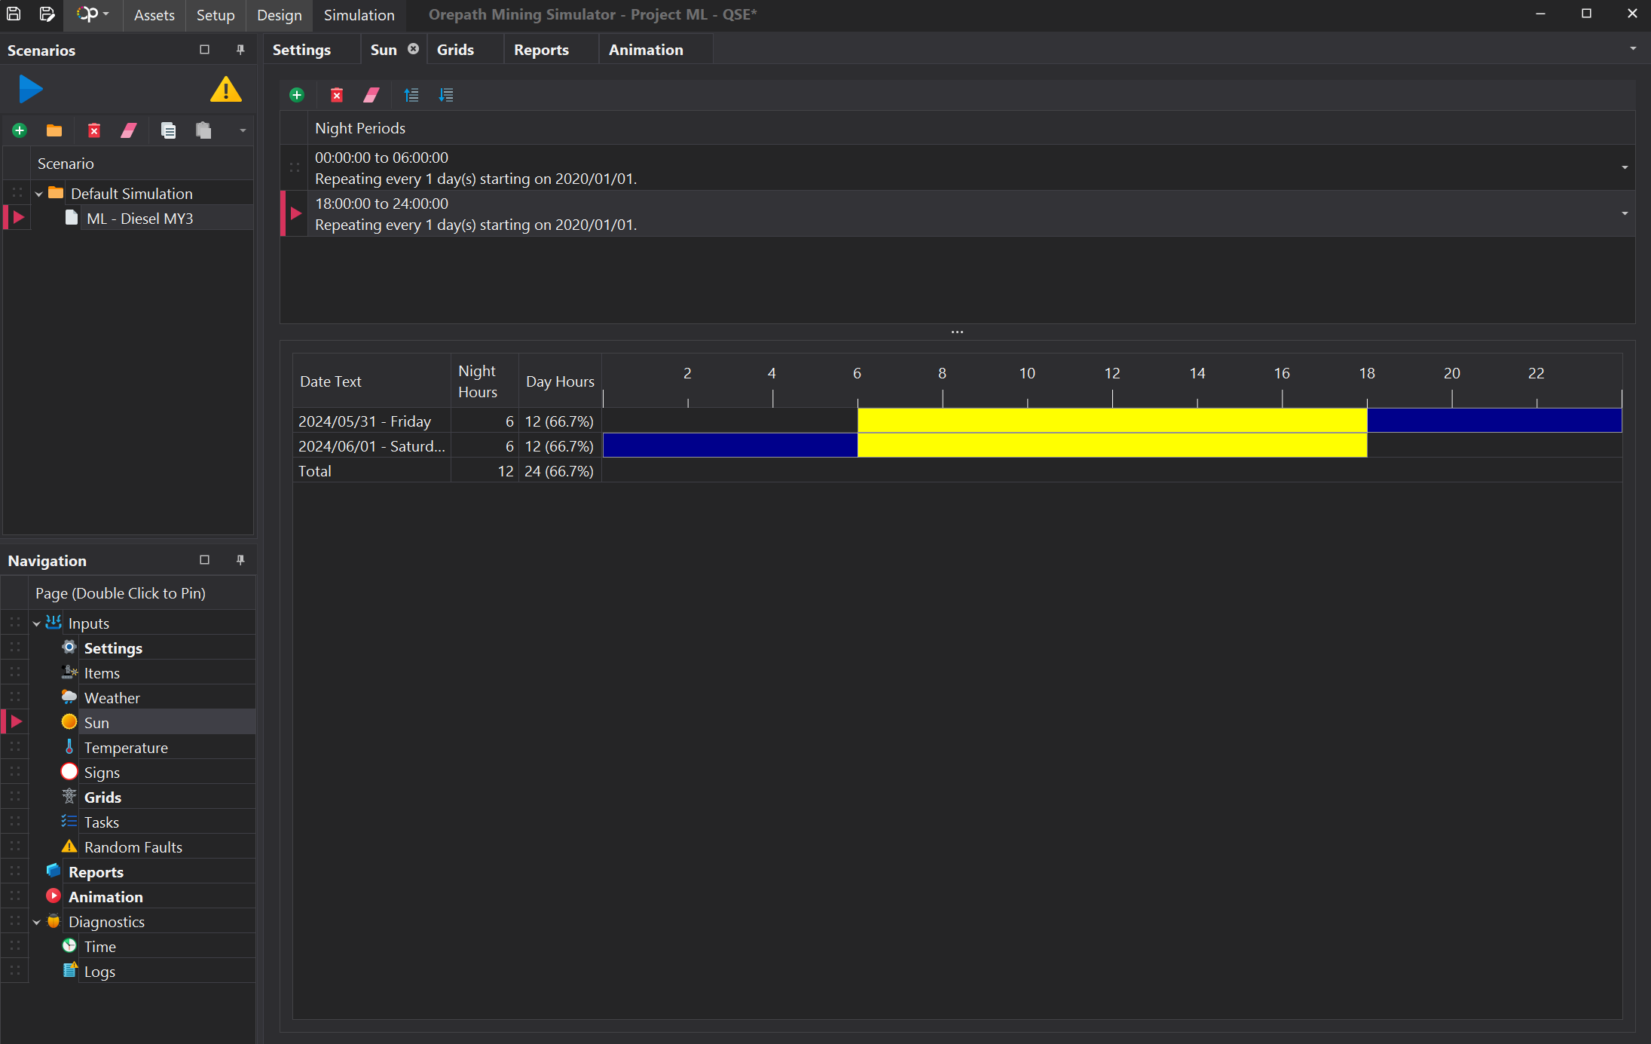Image resolution: width=1651 pixels, height=1044 pixels.
Task: Maximize the Scenarios panel with the square icon
Action: click(x=204, y=50)
